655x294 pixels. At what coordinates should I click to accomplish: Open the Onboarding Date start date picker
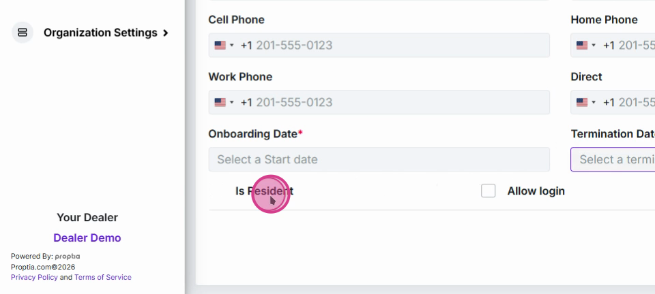[379, 159]
